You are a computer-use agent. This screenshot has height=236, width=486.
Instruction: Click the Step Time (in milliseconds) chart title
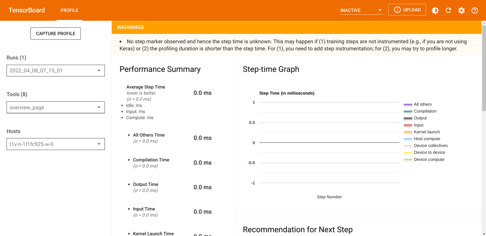tap(287, 93)
